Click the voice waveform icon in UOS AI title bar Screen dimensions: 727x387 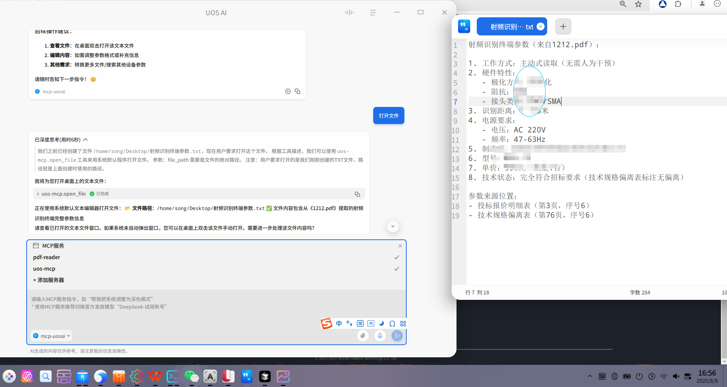tap(349, 13)
